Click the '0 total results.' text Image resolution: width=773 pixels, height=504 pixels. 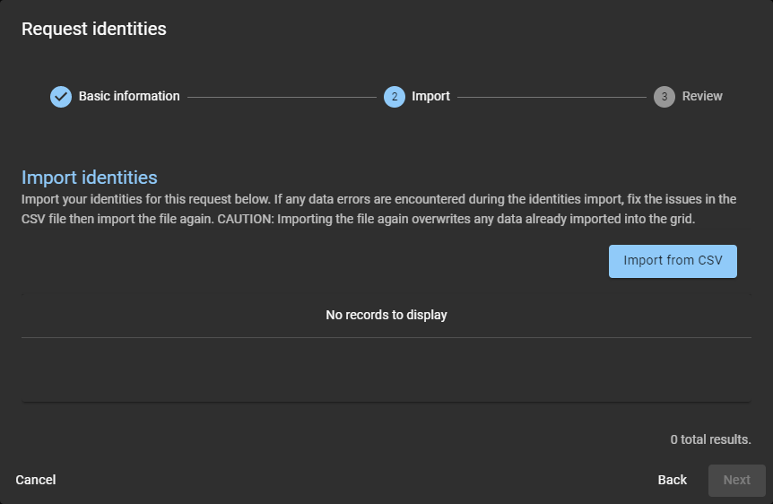tap(710, 439)
